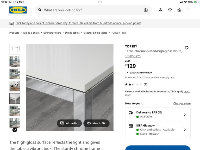Open the account profile icon
200x150 pixels.
(160, 10)
